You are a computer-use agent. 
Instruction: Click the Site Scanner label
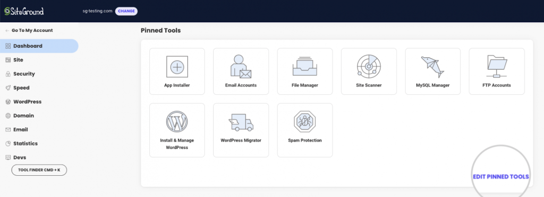click(369, 85)
